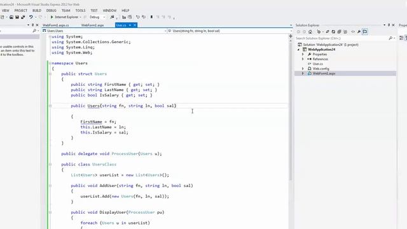
Task: Open the Solution Explorer window position dropdown
Action: pyautogui.click(x=384, y=25)
